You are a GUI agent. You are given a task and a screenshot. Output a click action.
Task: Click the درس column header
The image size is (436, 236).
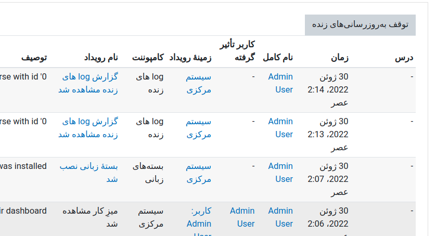pos(404,58)
